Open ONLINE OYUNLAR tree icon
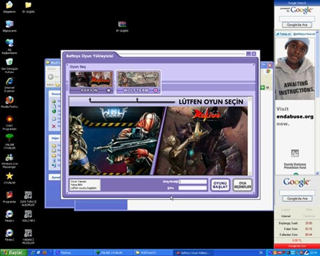 9,142
